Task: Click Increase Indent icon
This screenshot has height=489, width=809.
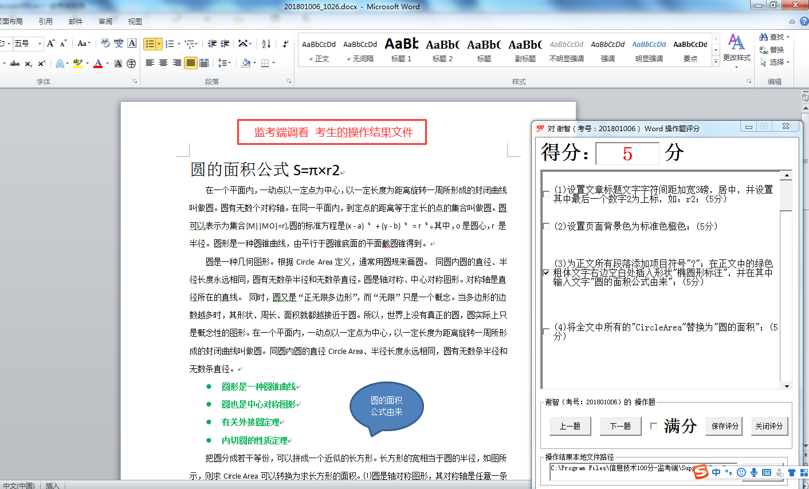Action: point(225,44)
